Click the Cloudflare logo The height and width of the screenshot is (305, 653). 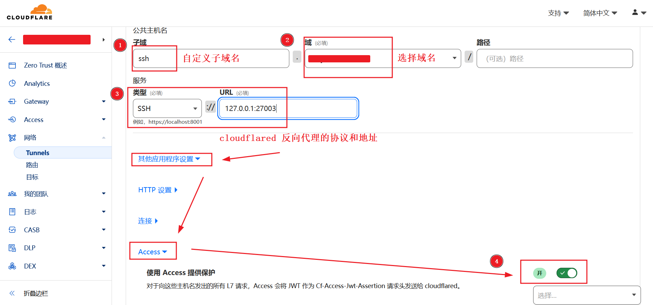[30, 12]
